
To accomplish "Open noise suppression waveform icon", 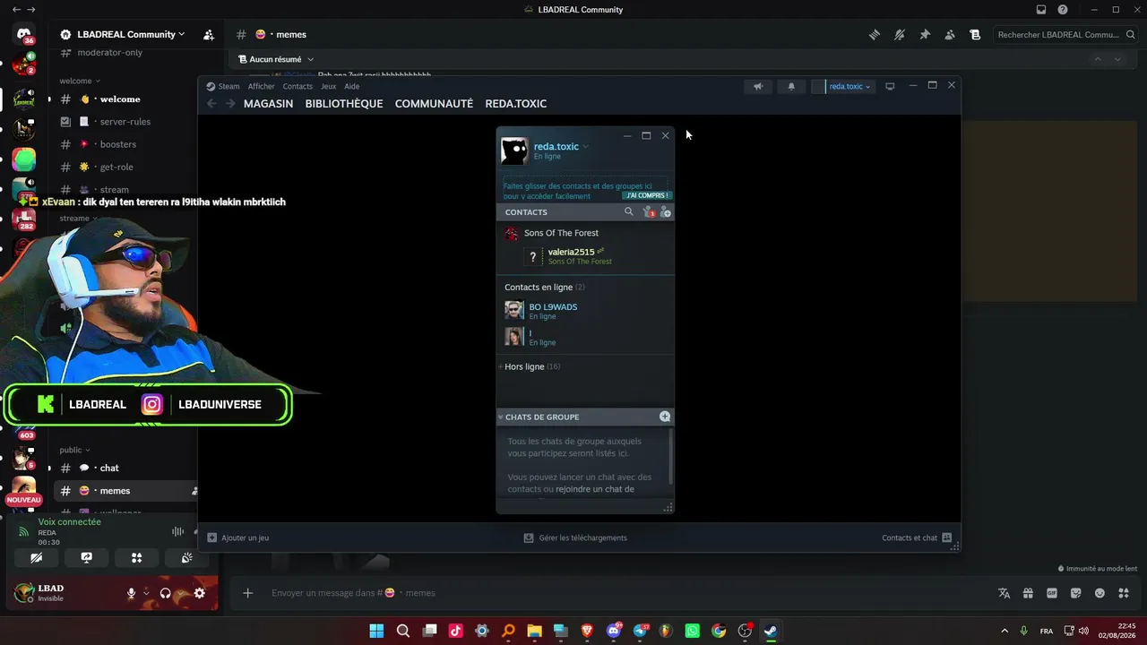I will pyautogui.click(x=177, y=531).
